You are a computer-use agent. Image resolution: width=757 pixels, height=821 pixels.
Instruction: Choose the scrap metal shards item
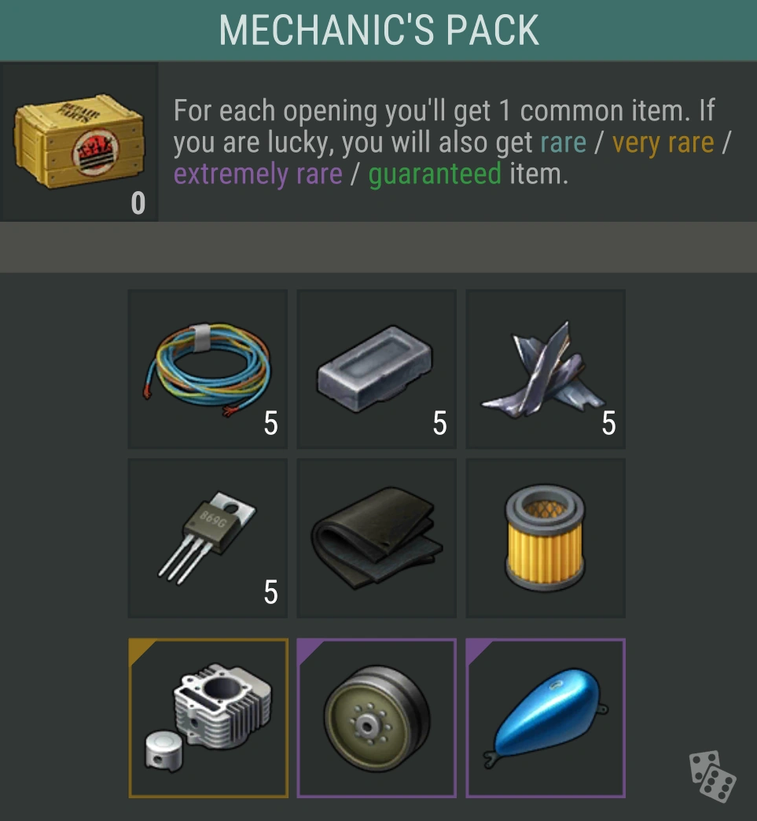(546, 369)
